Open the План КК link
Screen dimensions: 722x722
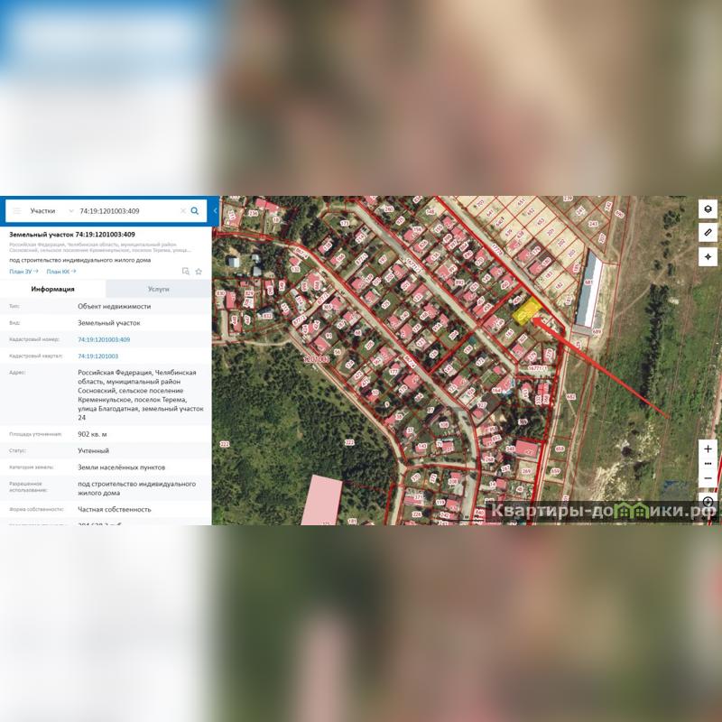[60, 271]
